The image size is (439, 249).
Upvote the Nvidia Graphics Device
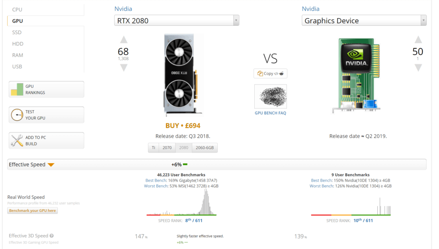click(x=418, y=40)
